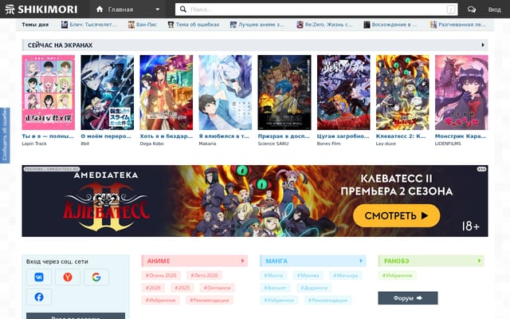Select the #Додзинси manga tag
The height and width of the screenshot is (319, 510).
click(314, 288)
